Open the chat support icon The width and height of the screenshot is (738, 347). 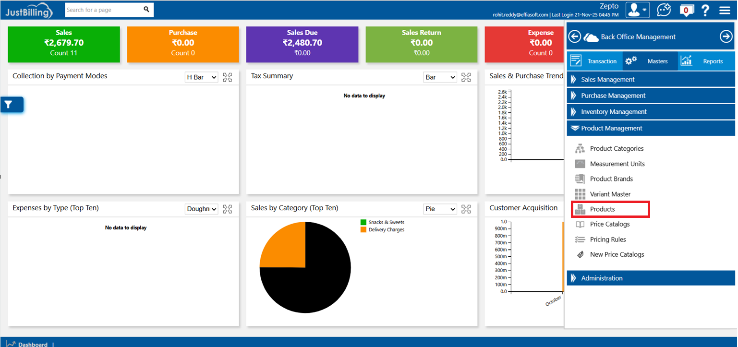coord(664,10)
